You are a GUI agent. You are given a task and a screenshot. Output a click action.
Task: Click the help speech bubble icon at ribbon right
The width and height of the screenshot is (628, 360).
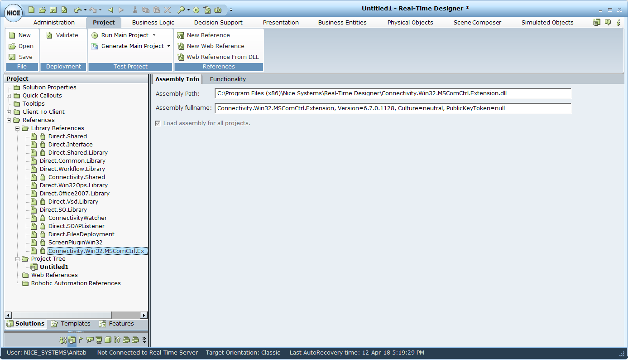(x=608, y=22)
